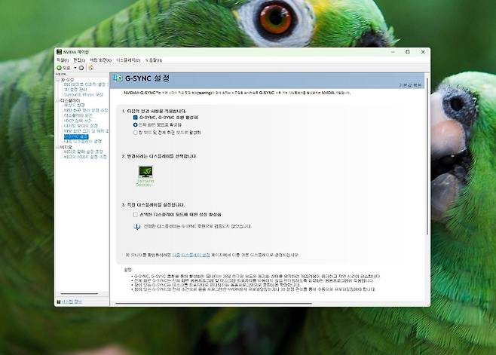Open the 파일(F) menu

[x=63, y=60]
